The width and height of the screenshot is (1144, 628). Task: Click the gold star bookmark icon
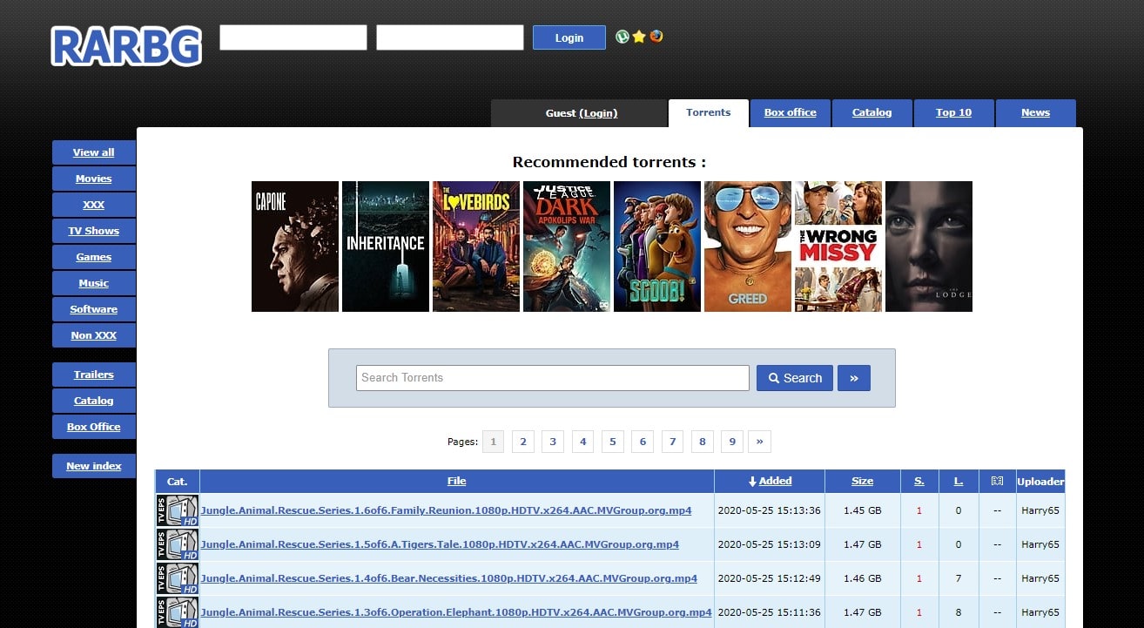(x=639, y=37)
